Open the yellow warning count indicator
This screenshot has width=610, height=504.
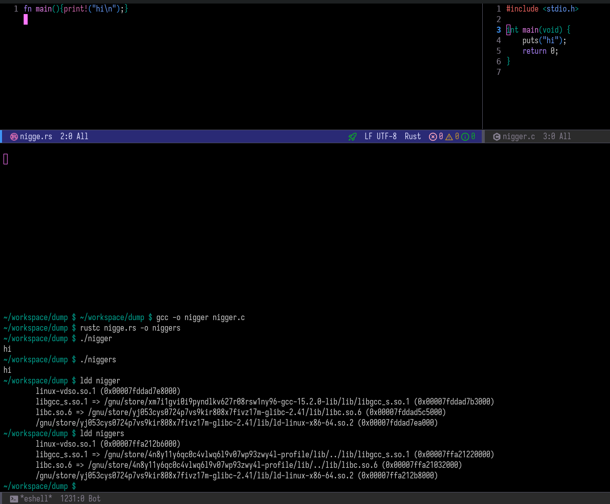[452, 137]
